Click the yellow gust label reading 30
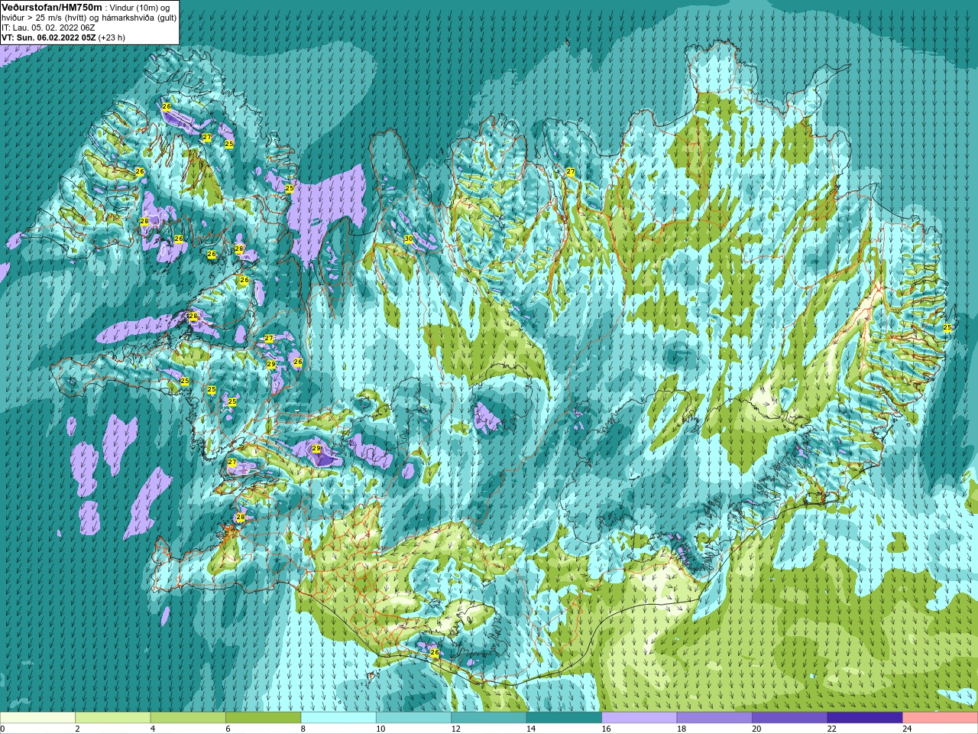 (409, 239)
